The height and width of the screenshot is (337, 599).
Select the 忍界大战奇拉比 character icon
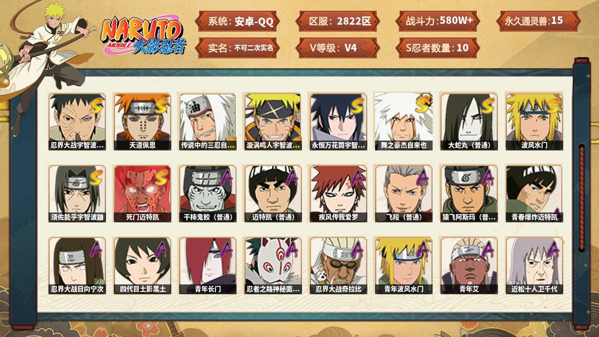[338, 265]
